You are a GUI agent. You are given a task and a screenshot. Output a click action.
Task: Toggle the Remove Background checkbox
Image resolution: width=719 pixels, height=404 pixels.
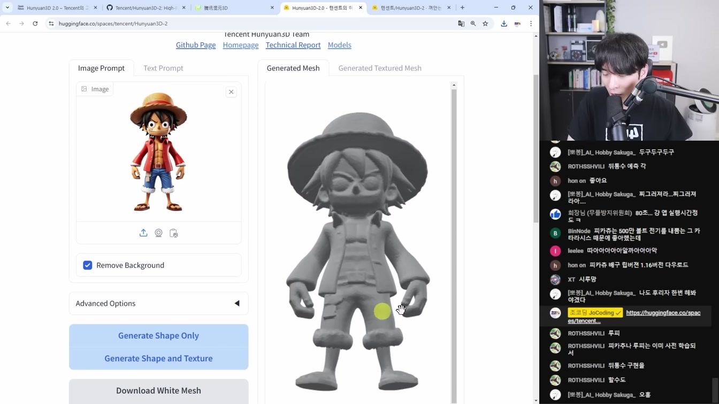pyautogui.click(x=88, y=265)
